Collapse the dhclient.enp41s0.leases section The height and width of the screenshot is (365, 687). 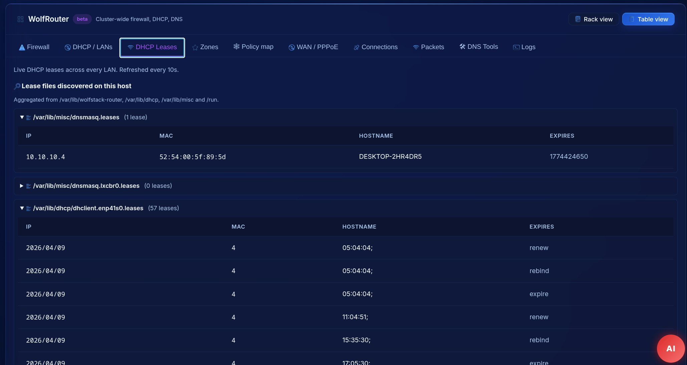pos(22,208)
